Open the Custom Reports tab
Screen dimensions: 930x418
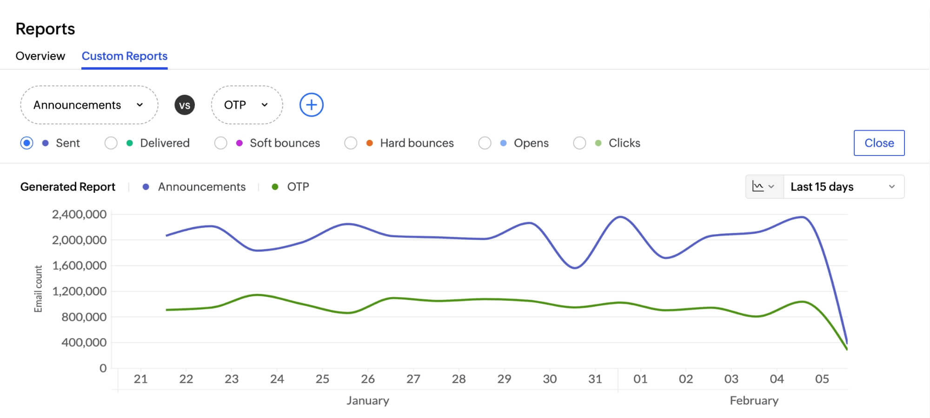click(x=125, y=56)
